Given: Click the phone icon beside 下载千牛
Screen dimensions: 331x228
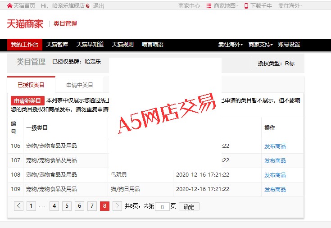Looking at the screenshot, I should pyautogui.click(x=246, y=6).
